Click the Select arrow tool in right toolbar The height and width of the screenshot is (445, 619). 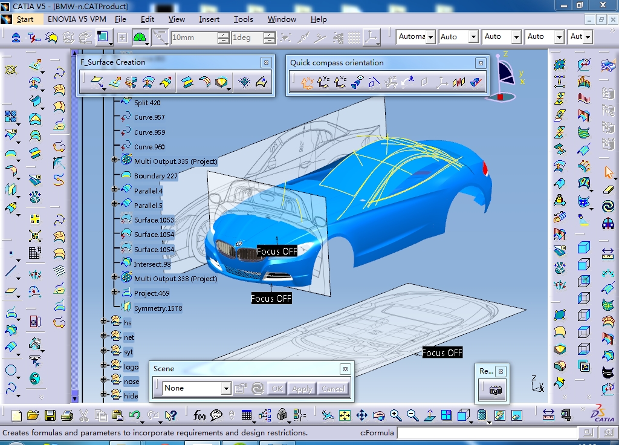coord(608,172)
